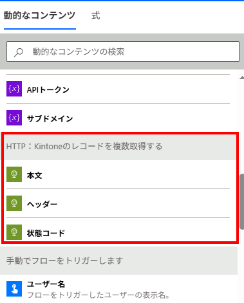Switch to the 動的なコンテンツ tab
244x303 pixels.
tap(40, 15)
